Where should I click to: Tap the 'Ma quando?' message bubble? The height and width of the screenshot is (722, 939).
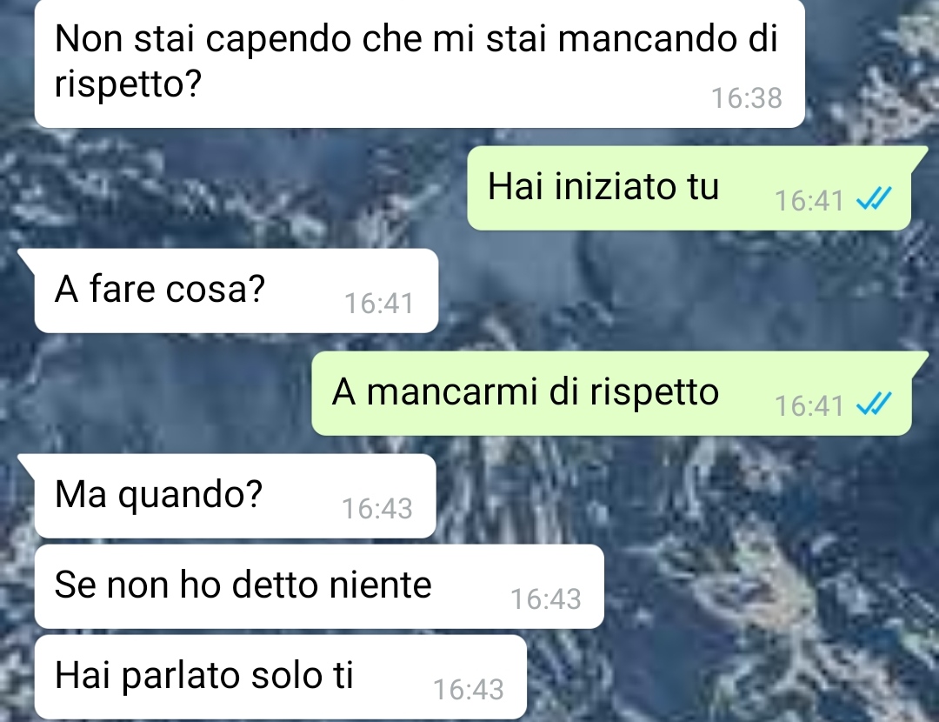tap(236, 496)
